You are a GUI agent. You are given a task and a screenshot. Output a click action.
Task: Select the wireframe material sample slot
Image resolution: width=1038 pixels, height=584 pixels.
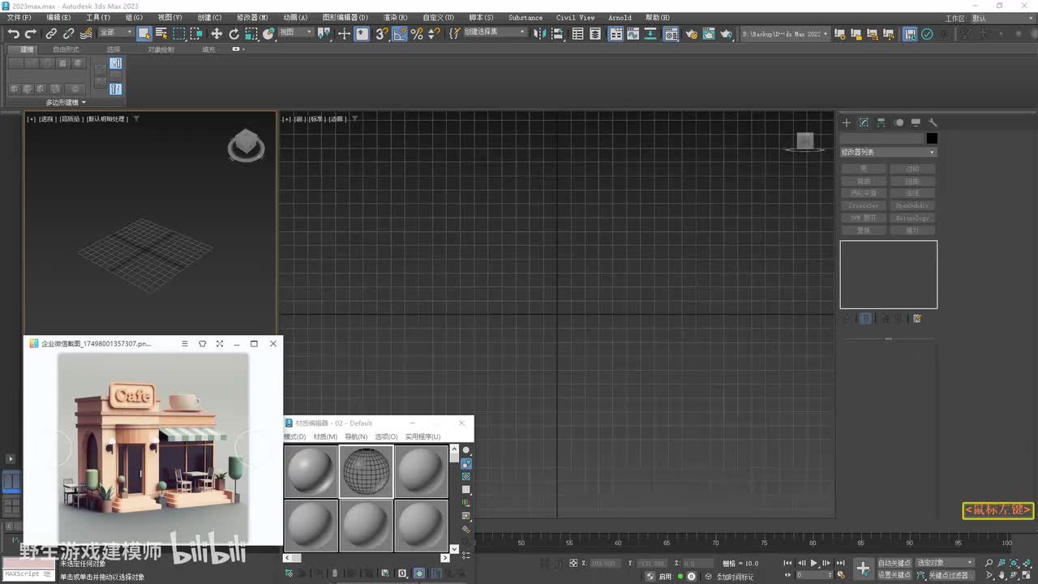point(367,471)
